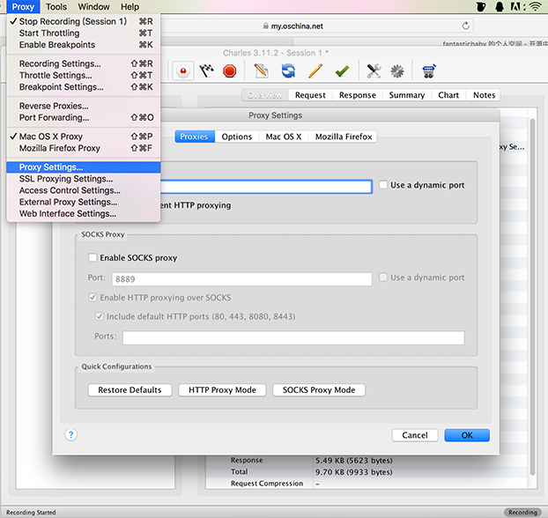This screenshot has width=548, height=518.
Task: Click the SOCKS Ports input field
Action: (x=293, y=337)
